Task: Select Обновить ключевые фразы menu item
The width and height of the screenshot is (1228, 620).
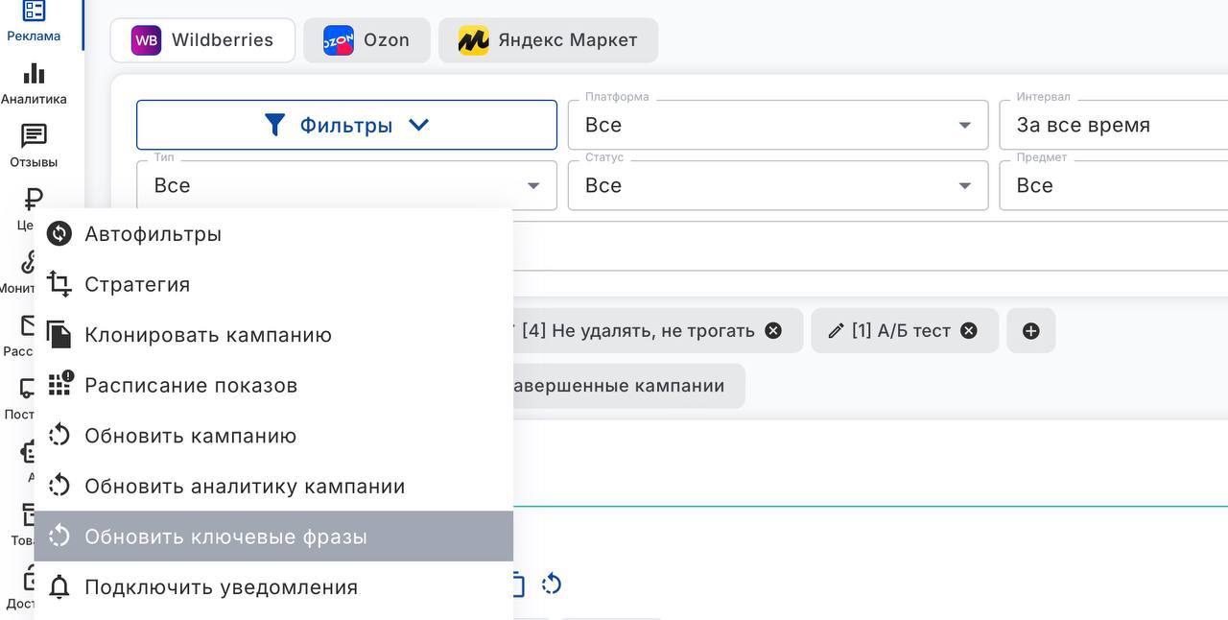Action: pos(225,537)
